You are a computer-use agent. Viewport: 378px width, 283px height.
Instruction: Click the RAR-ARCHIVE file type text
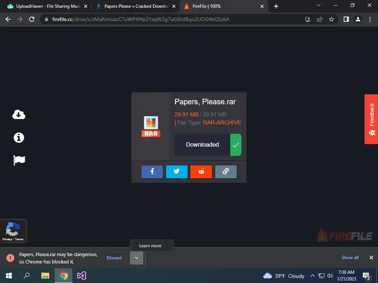click(222, 123)
